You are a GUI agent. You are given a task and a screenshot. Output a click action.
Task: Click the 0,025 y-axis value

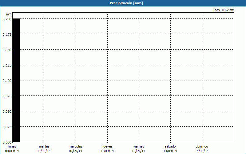point(7,127)
